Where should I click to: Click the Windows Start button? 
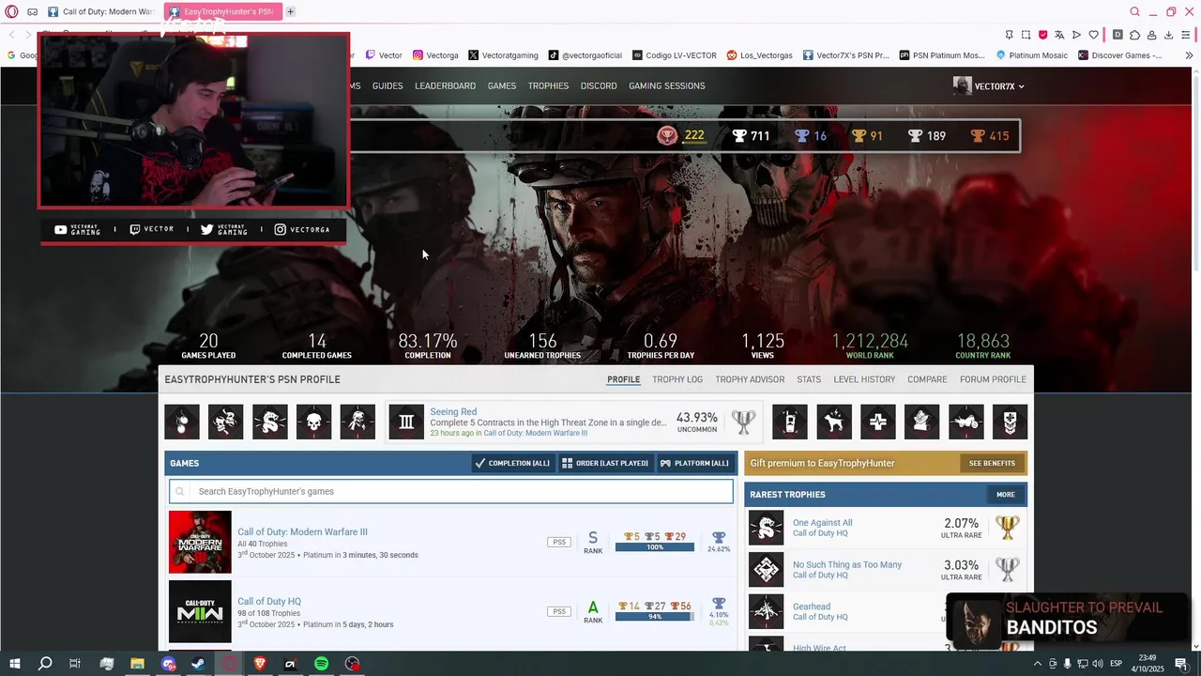point(15,664)
